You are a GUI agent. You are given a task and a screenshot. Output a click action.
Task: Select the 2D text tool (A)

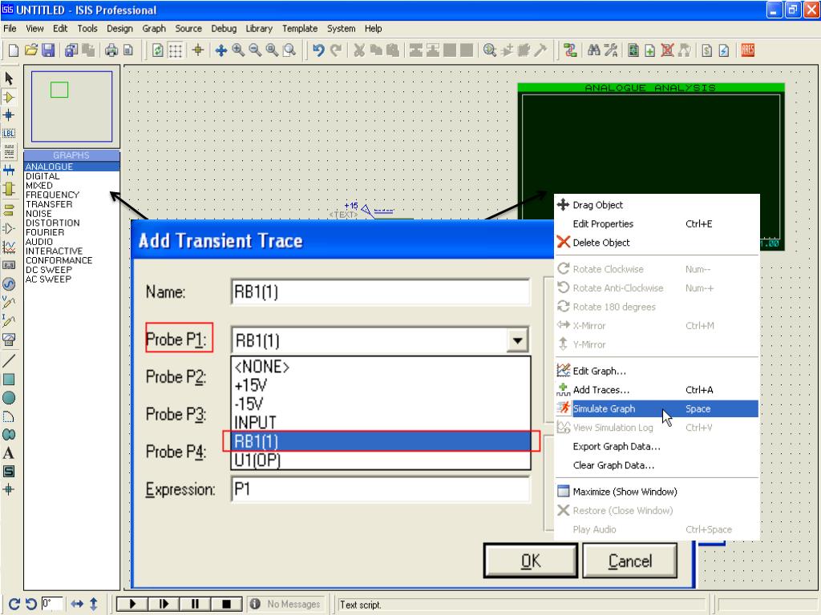click(9, 453)
